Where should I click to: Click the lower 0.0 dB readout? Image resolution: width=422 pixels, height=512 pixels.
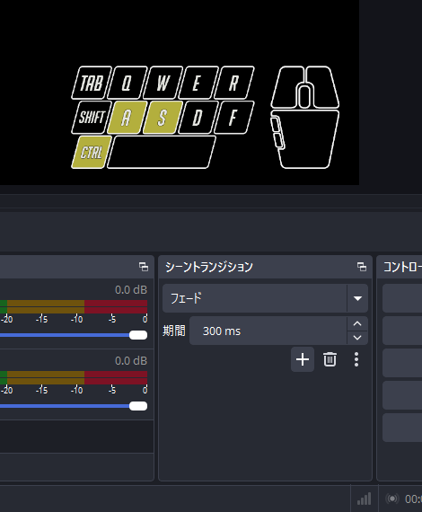tap(131, 361)
